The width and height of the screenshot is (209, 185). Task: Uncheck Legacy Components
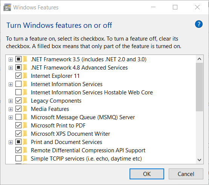click(x=18, y=100)
